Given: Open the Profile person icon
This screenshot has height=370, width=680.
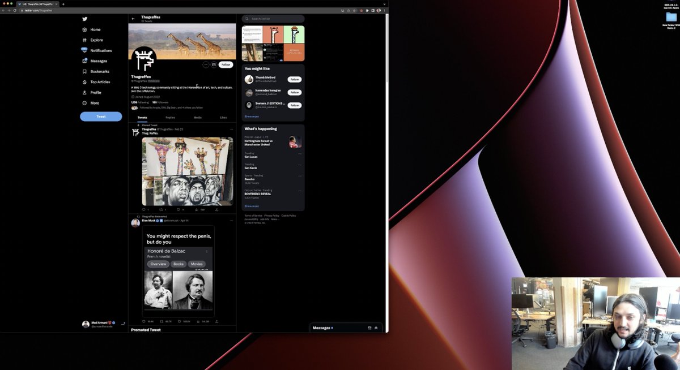Looking at the screenshot, I should (84, 92).
